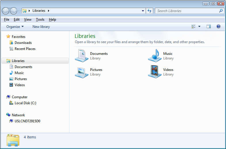
Task: Click the Change your view icon
Action: click(193, 26)
